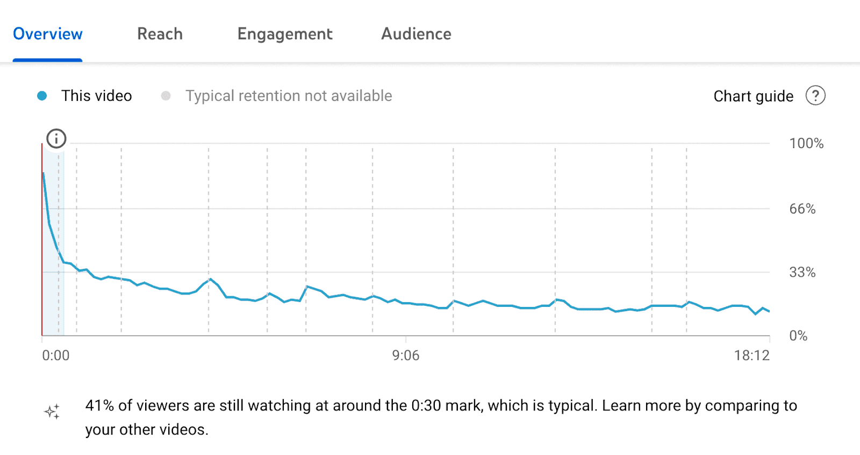Click the question mark inside the circle
This screenshot has height=455, width=860.
coord(815,96)
